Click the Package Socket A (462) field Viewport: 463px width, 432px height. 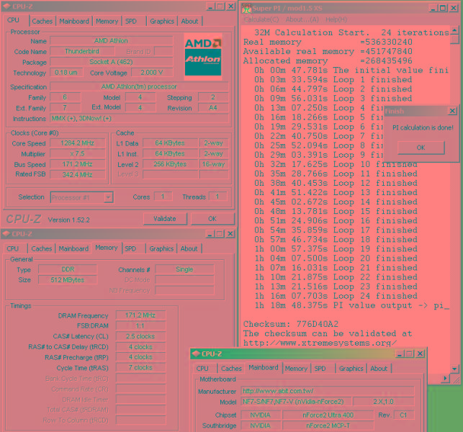coord(112,62)
